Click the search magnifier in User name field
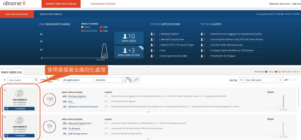 coord(36,80)
